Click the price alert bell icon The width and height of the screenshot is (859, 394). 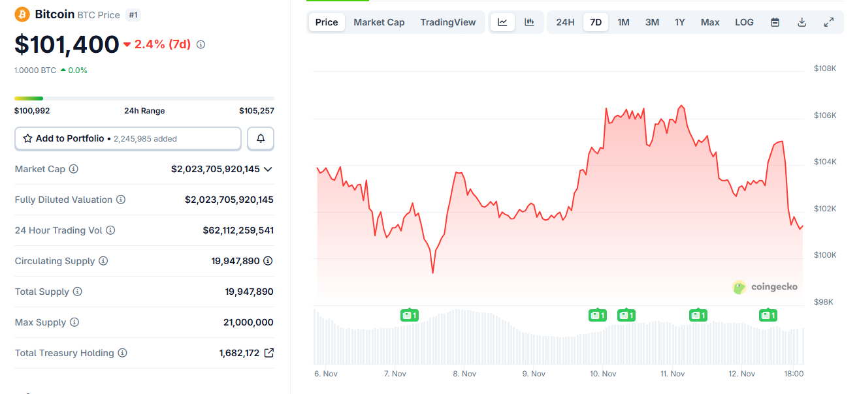pos(260,138)
